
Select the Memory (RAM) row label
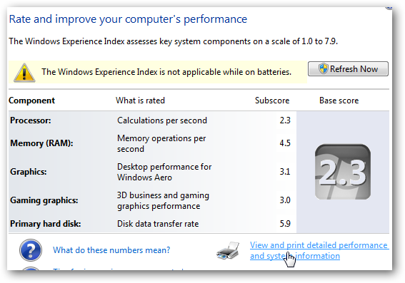pyautogui.click(x=41, y=143)
